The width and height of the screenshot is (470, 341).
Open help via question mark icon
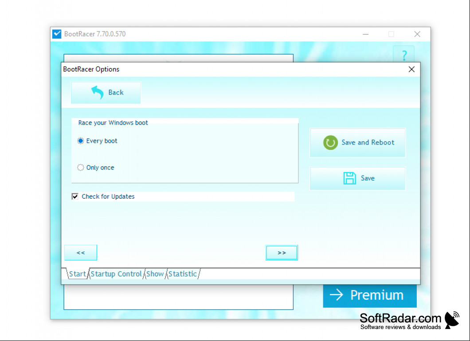coord(404,55)
